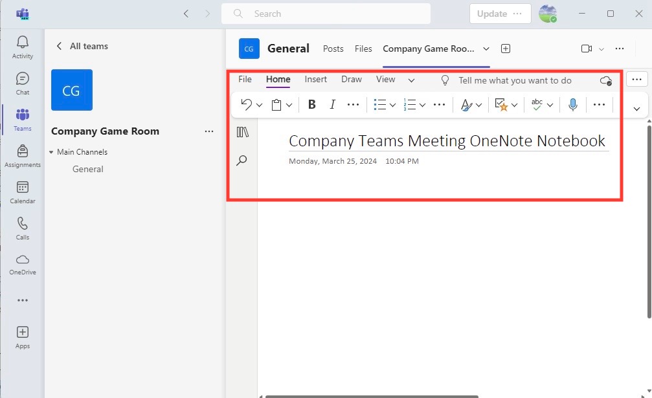Image resolution: width=652 pixels, height=398 pixels.
Task: Open the Posts tab
Action: [x=333, y=49]
